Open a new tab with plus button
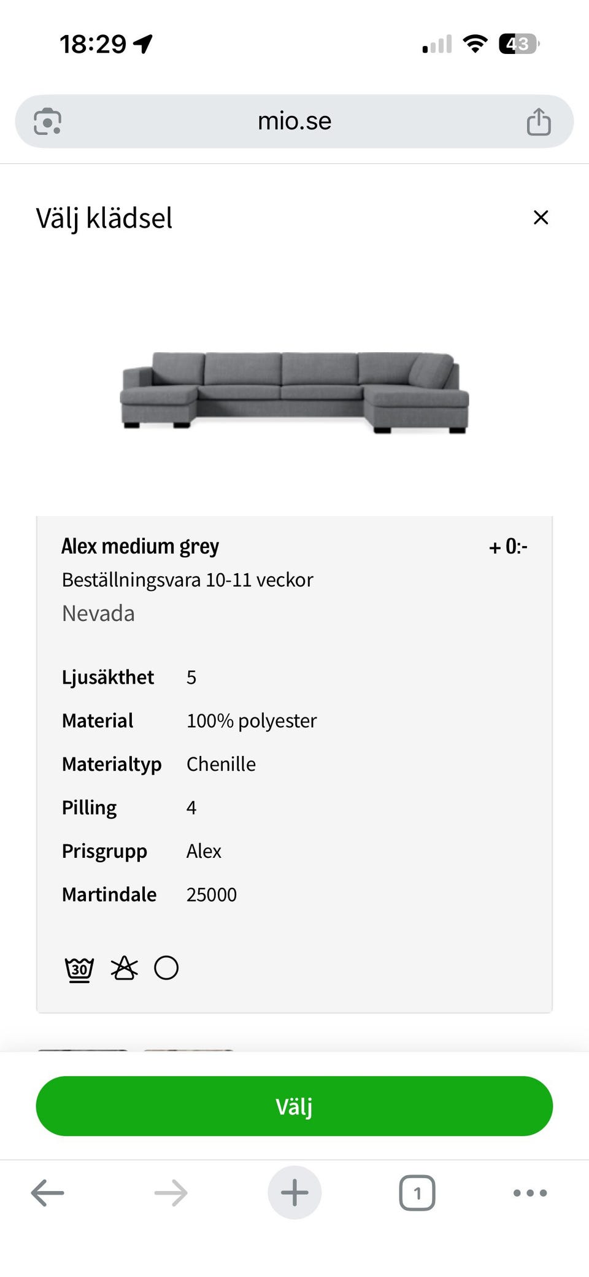This screenshot has height=1277, width=589. click(x=294, y=1193)
